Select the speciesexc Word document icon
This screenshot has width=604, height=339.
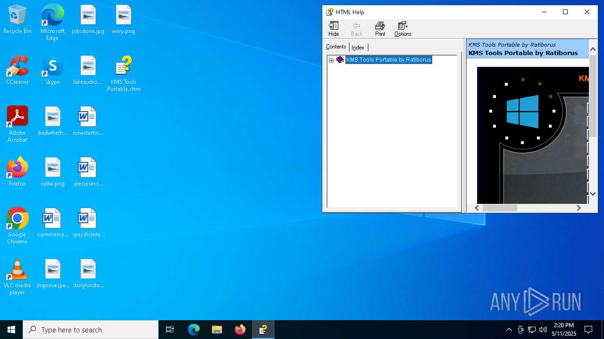click(x=88, y=172)
